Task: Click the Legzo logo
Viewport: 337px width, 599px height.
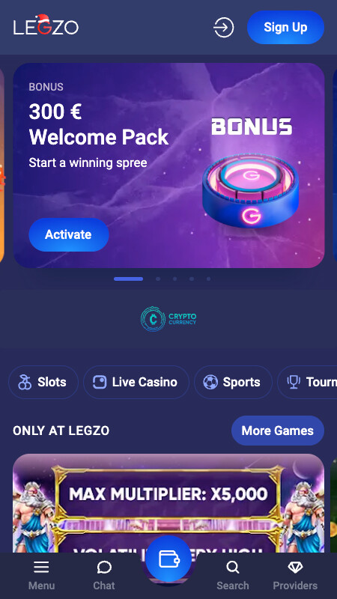Action: 46,25
